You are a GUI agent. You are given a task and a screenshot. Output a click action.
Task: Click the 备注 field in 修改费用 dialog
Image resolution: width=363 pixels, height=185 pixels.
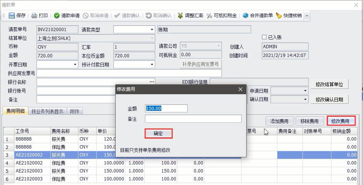point(193,119)
